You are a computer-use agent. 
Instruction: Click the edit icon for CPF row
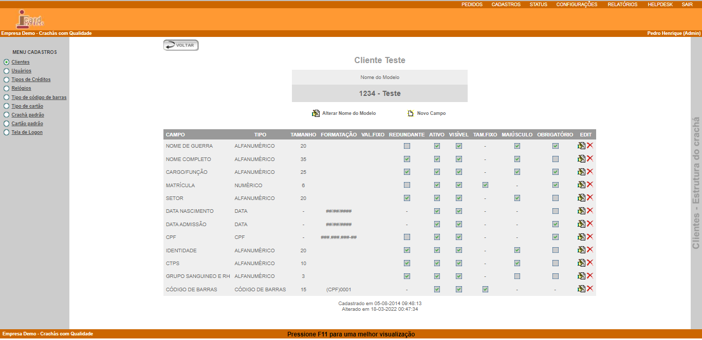pyautogui.click(x=581, y=237)
